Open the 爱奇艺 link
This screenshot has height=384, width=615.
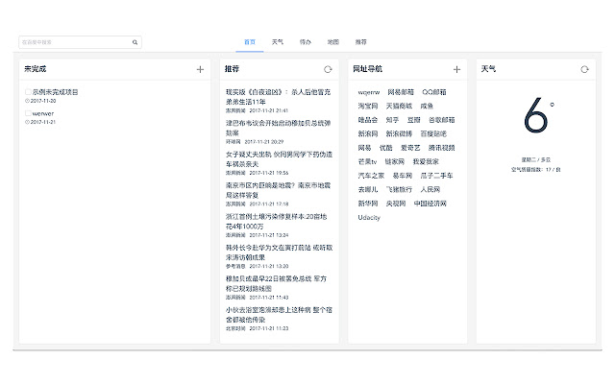410,148
